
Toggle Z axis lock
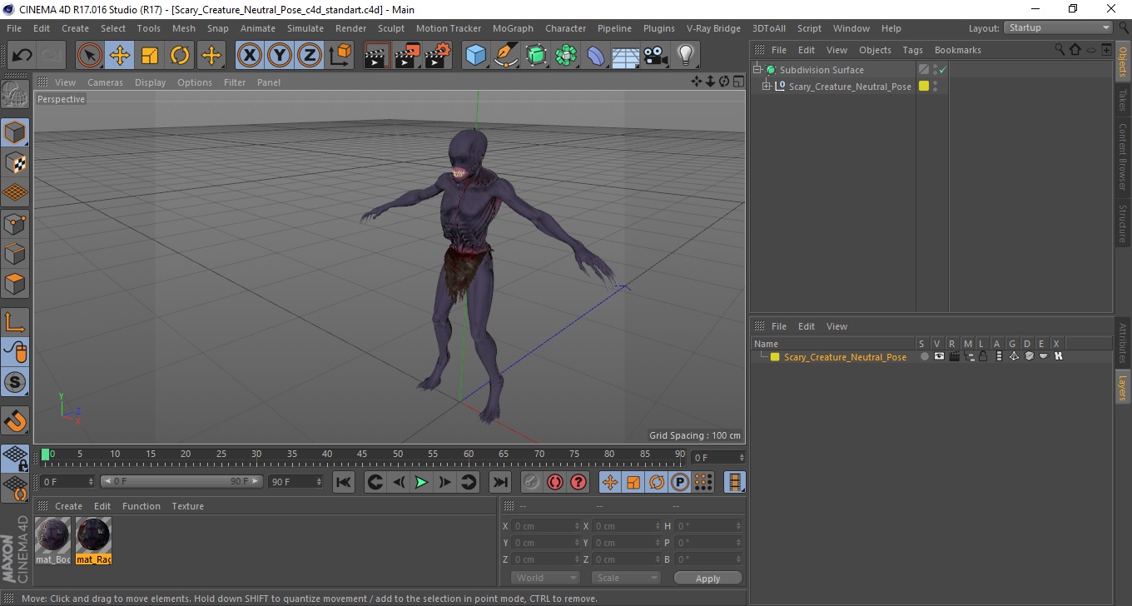coord(310,56)
